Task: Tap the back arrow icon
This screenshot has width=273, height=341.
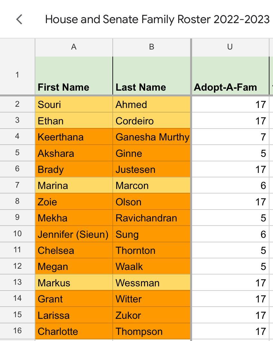Action: [19, 19]
